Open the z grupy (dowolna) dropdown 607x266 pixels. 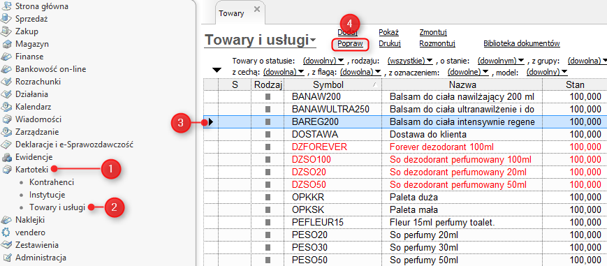click(x=587, y=61)
